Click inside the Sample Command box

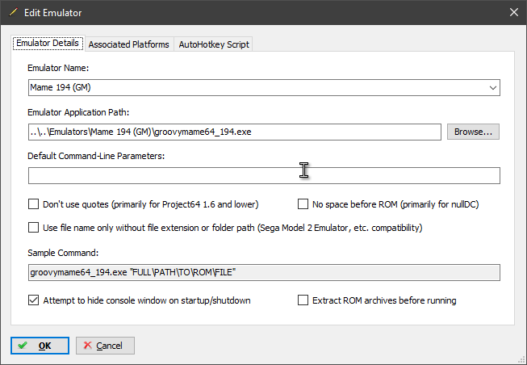pos(264,272)
